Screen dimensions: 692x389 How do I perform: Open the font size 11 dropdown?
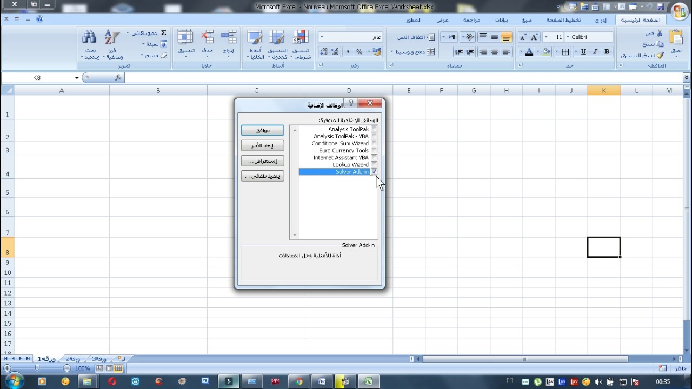point(545,37)
